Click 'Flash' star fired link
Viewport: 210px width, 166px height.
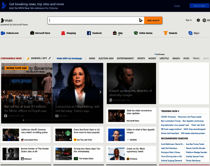coord(198,125)
